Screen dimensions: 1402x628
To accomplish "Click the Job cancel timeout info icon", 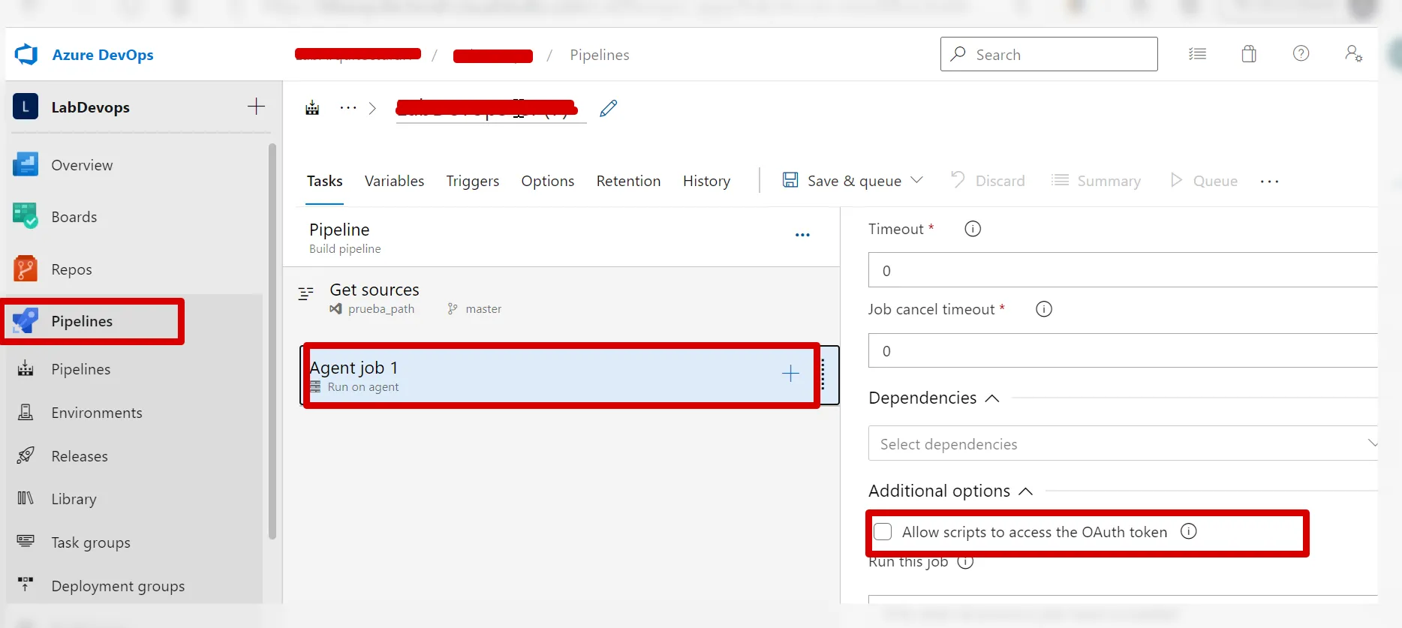I will pyautogui.click(x=1044, y=309).
